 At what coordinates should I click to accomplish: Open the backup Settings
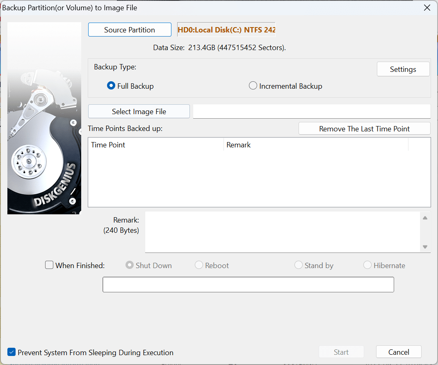coord(403,69)
